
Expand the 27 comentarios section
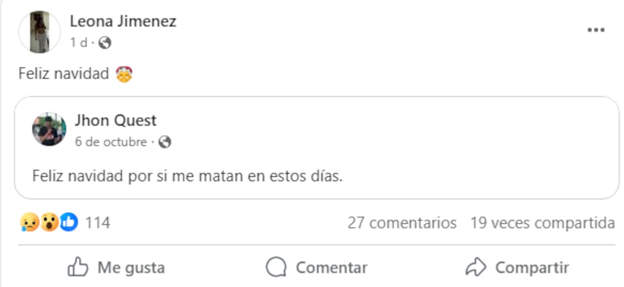coord(402,223)
